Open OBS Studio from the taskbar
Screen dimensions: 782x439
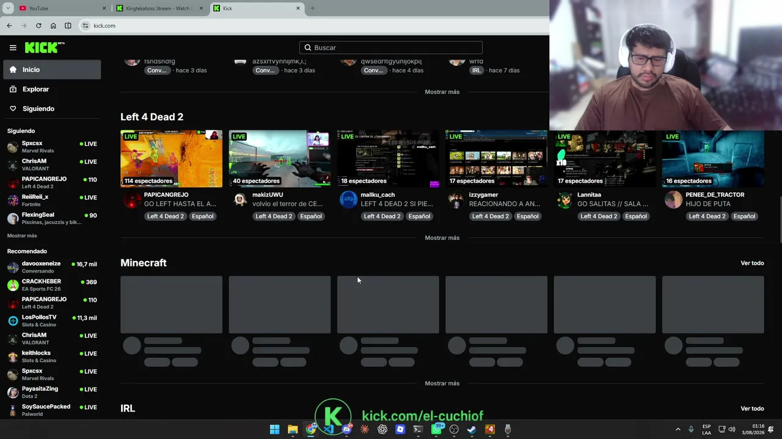click(x=454, y=429)
